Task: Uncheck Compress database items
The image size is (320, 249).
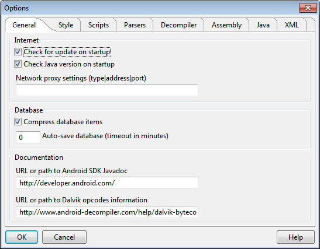Action: [18, 122]
